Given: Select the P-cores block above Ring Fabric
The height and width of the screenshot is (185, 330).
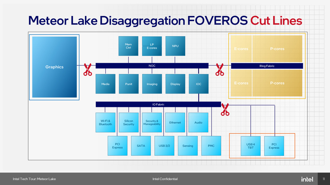Looking at the screenshot, I should click(x=277, y=49).
